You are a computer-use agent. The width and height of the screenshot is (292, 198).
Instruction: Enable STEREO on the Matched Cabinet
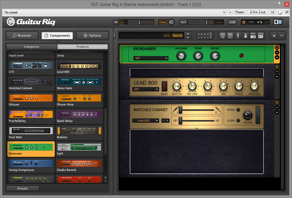point(238,110)
